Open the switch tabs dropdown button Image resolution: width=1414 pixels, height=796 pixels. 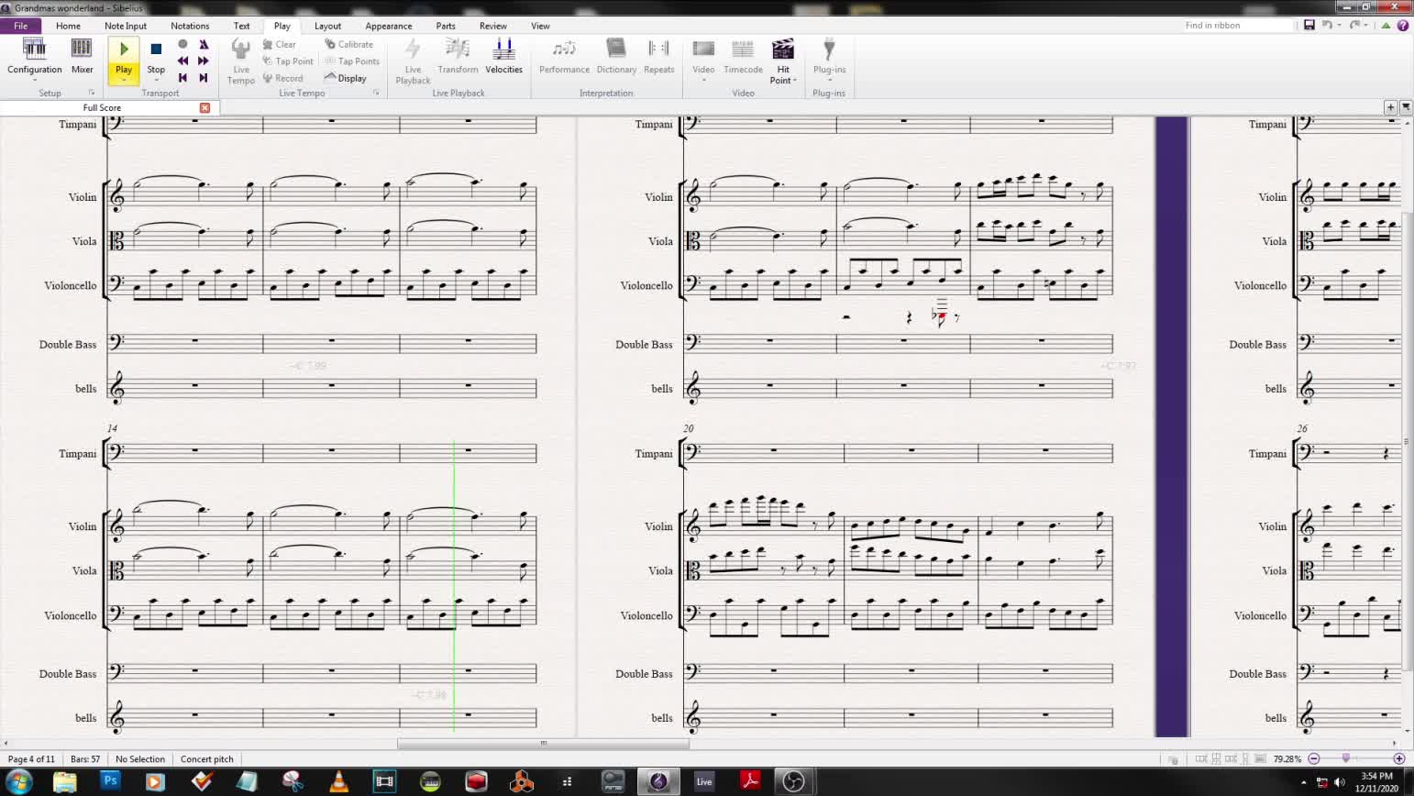1406,107
